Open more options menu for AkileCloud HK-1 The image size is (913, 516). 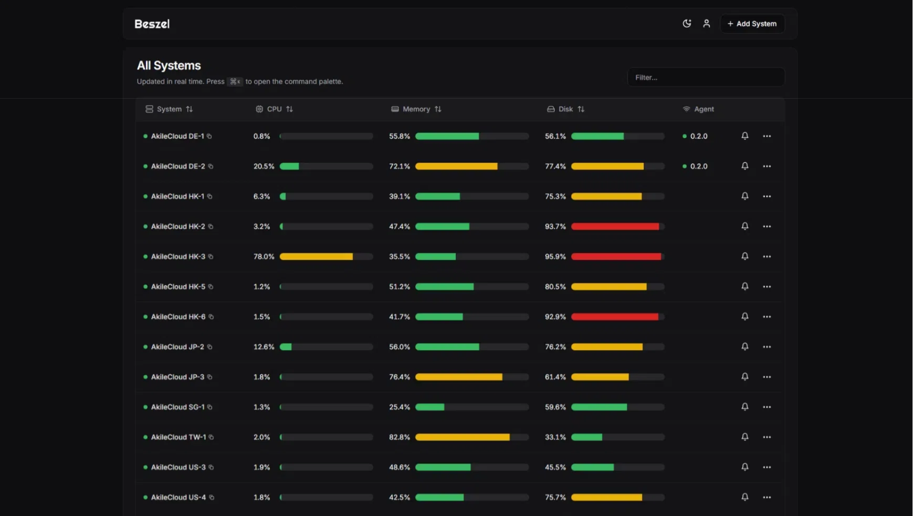[x=766, y=197]
